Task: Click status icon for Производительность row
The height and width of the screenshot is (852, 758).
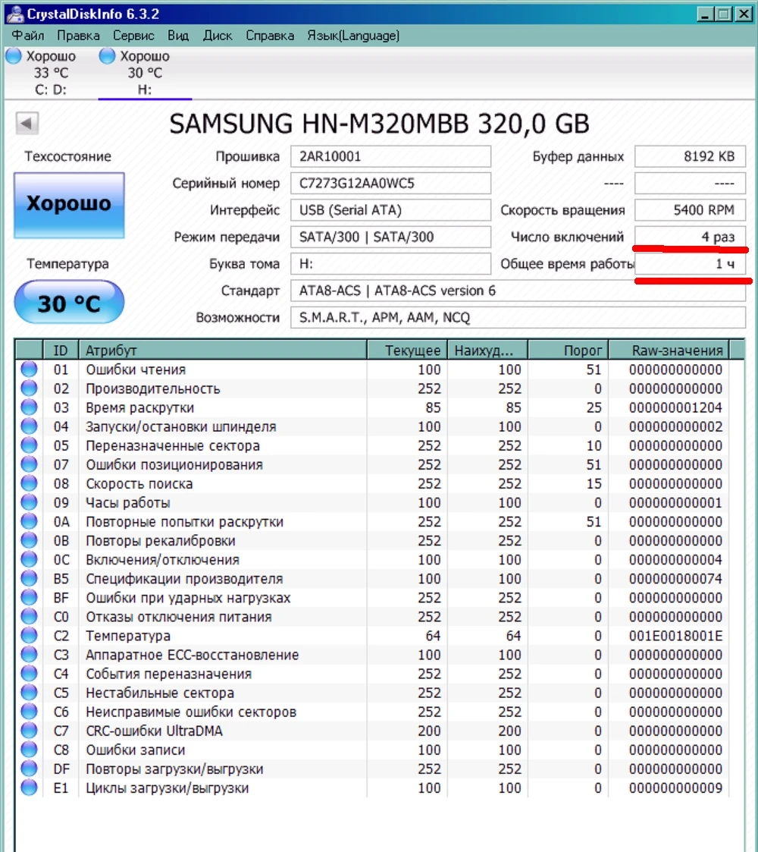Action: 30,388
